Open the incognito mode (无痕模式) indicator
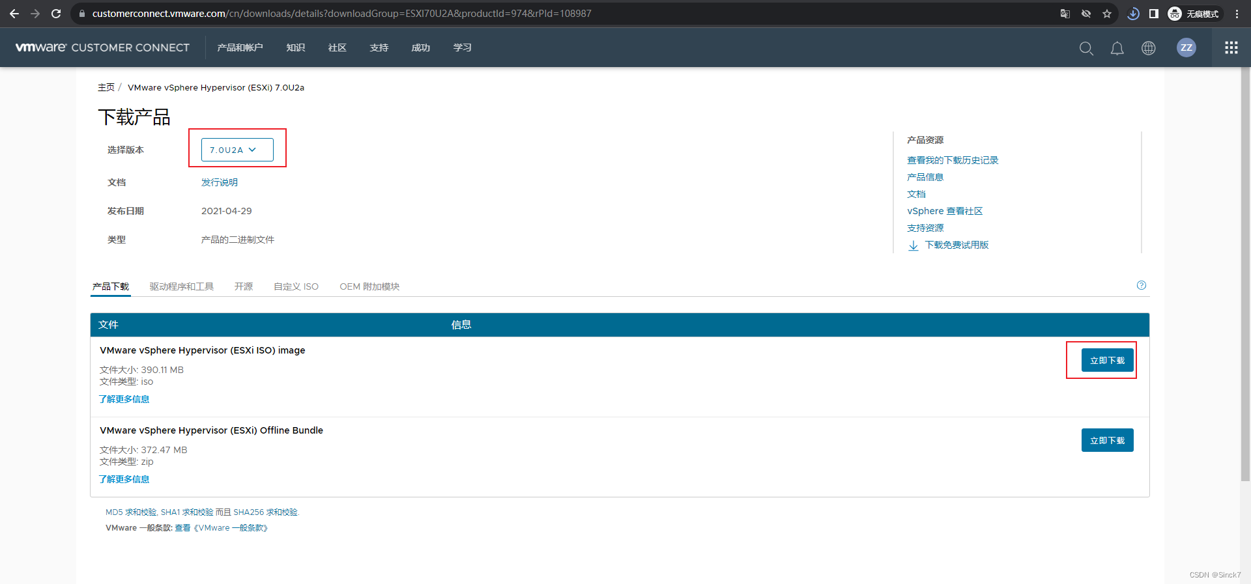This screenshot has height=584, width=1251. [1194, 14]
